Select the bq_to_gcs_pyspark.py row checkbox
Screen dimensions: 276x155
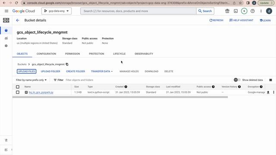tap(18, 92)
